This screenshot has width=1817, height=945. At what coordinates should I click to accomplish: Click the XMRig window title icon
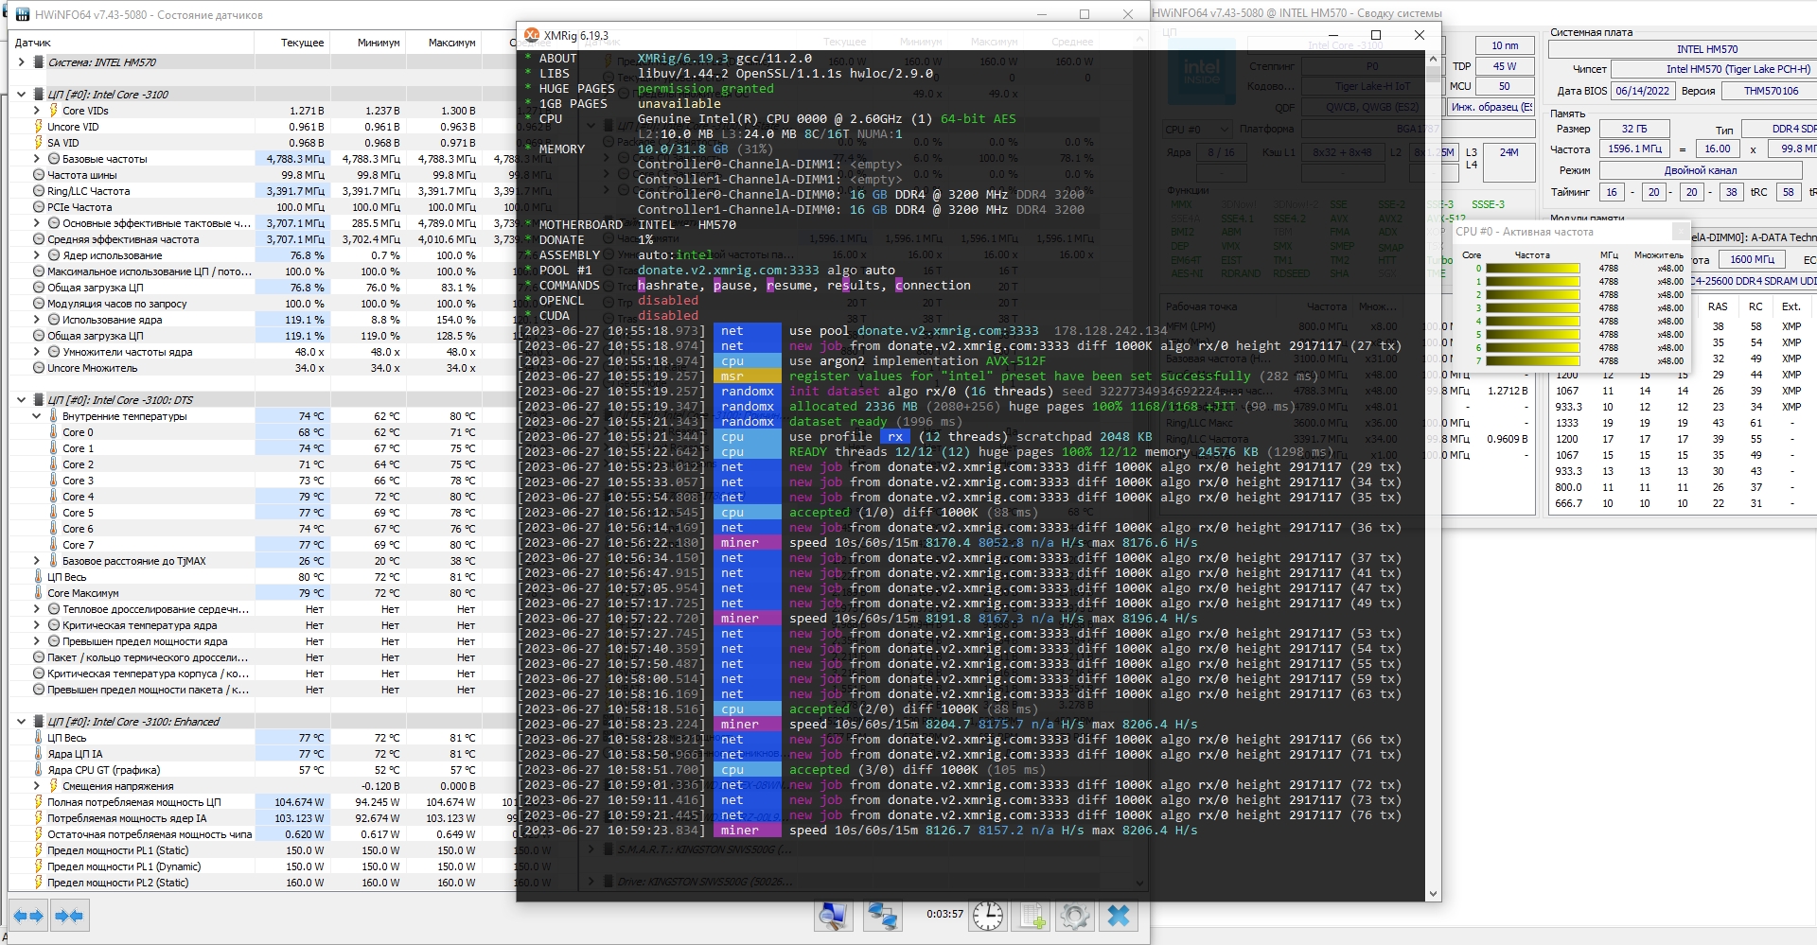tap(532, 35)
